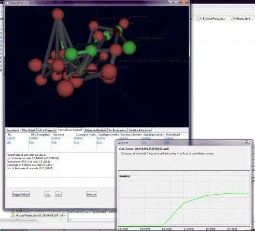Select the 'PrezzoPetrolio ora vale' log line
Image resolution: width=255 pixels, height=231 pixels.
[x=26, y=155]
